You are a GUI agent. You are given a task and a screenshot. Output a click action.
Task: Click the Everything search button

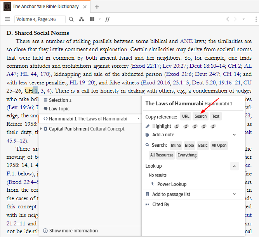click(187, 155)
